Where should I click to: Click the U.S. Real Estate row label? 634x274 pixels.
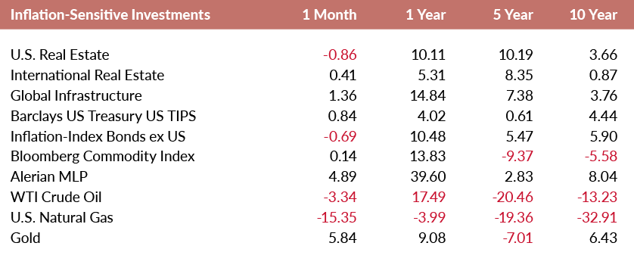[x=60, y=54]
